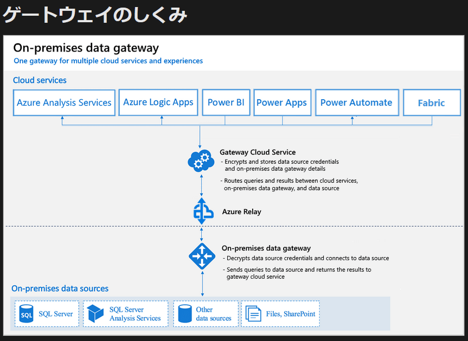Click the Files, SharePoint documents icon
The height and width of the screenshot is (341, 468).
tap(253, 313)
